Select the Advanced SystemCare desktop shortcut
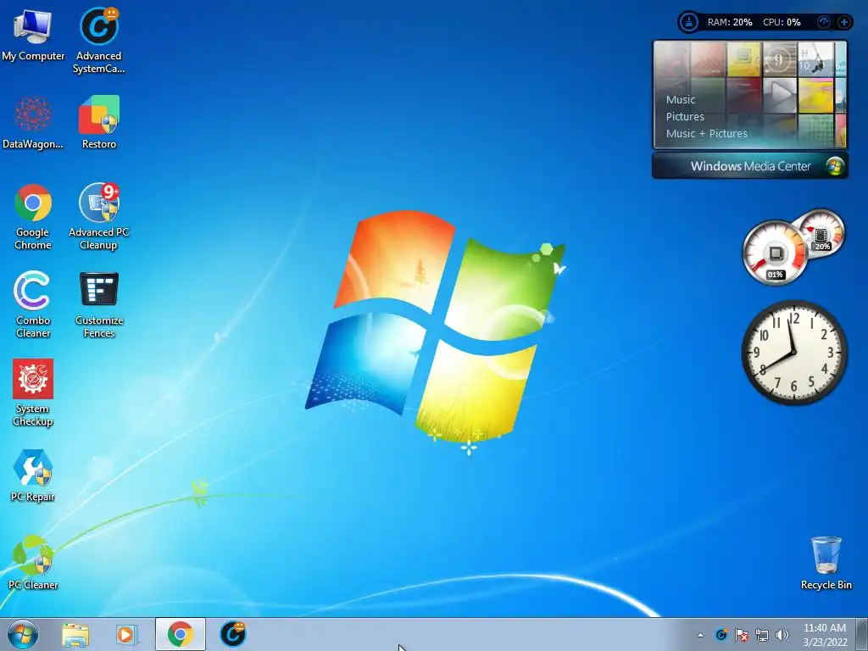This screenshot has width=868, height=651. [x=98, y=40]
